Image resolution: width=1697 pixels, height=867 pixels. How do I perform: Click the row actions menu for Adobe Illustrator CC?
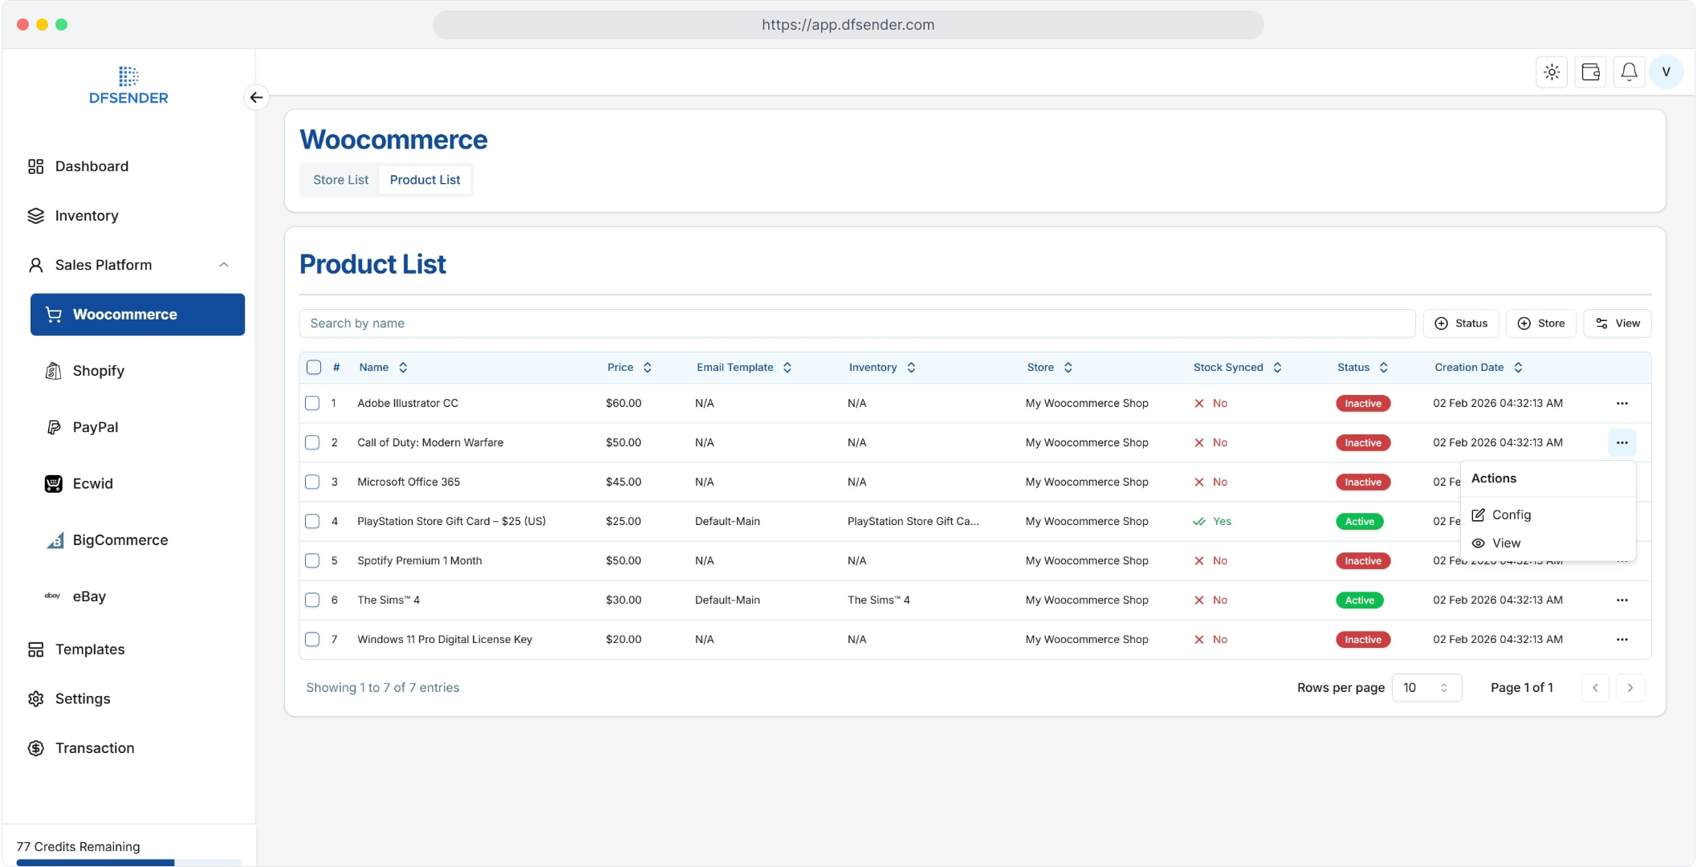tap(1622, 403)
